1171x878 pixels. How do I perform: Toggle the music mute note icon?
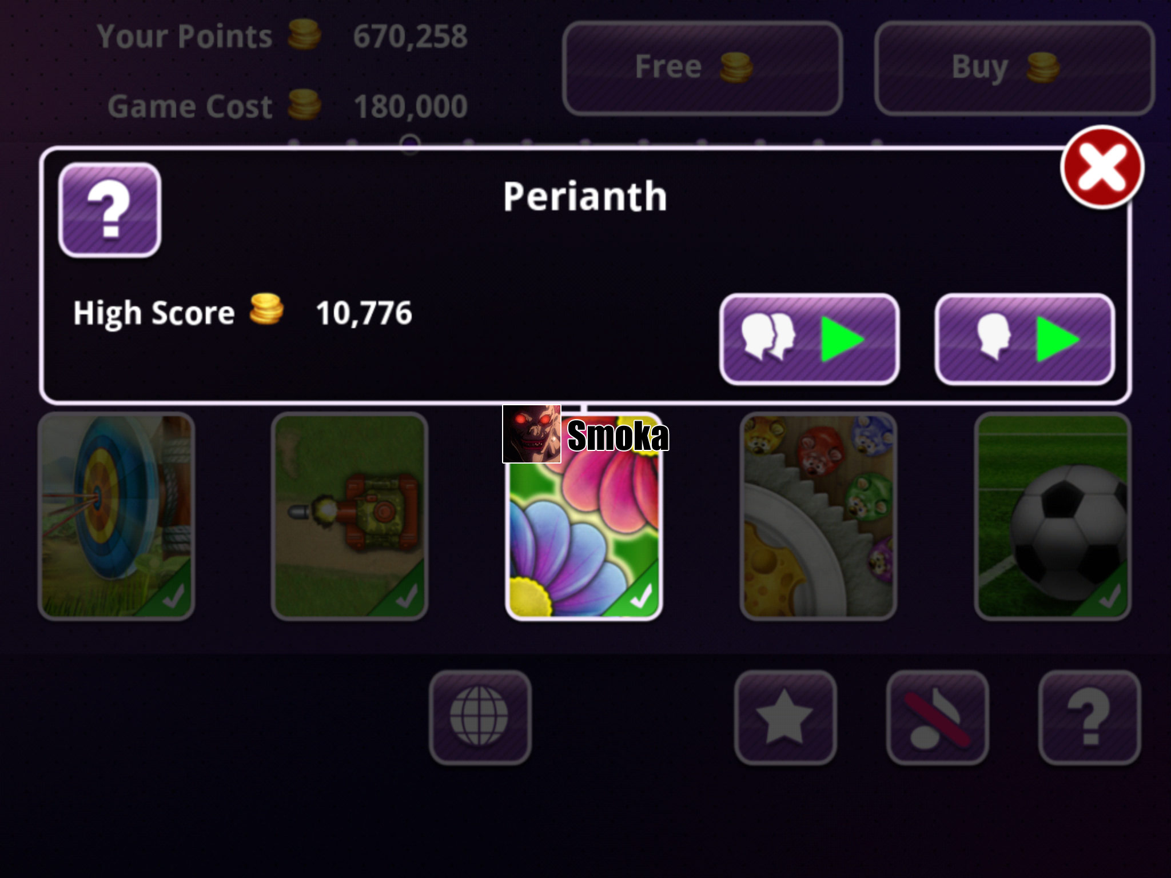point(937,717)
